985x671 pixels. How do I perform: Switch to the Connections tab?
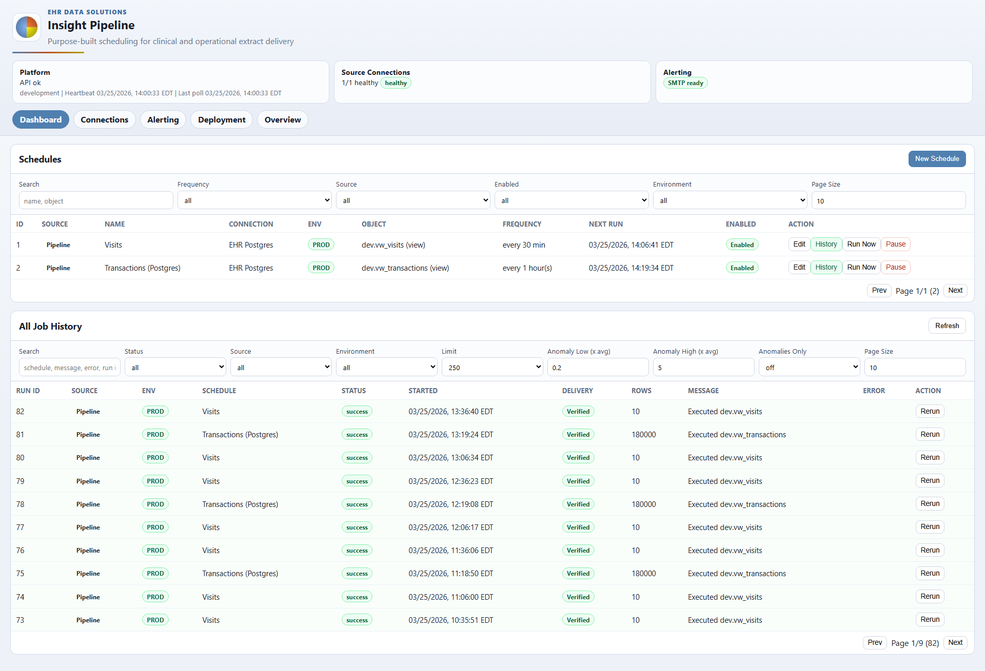pyautogui.click(x=104, y=119)
